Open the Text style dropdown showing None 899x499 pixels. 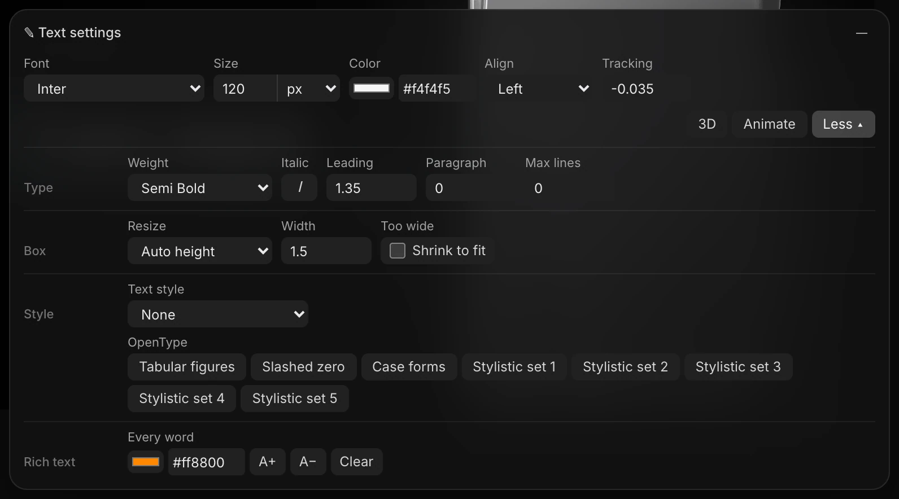point(218,314)
